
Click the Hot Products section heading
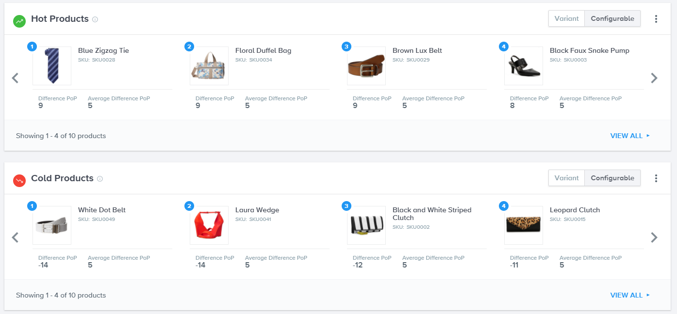pyautogui.click(x=60, y=19)
